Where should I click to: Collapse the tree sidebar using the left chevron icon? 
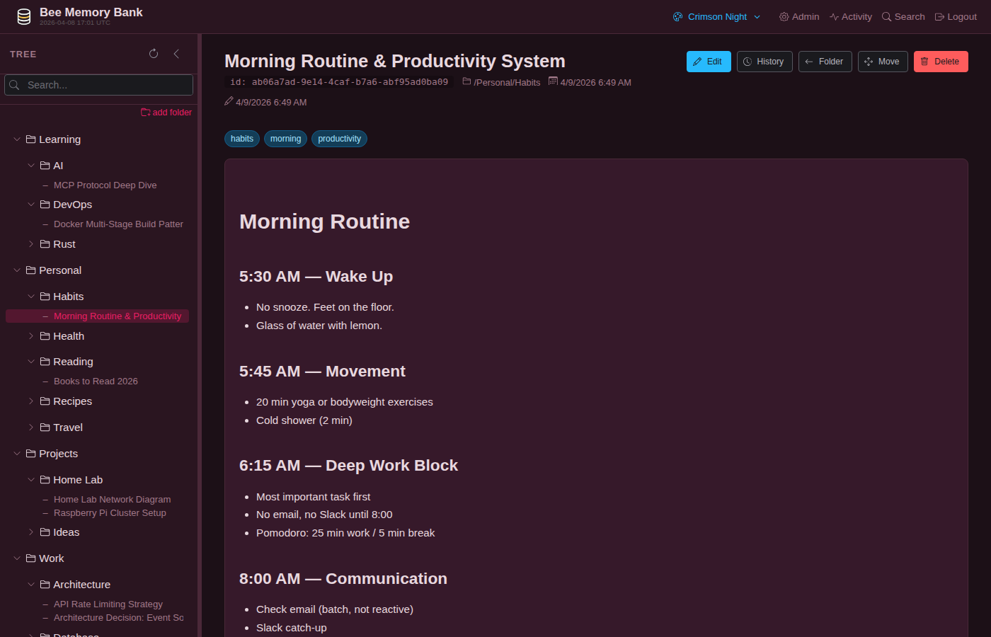click(176, 54)
